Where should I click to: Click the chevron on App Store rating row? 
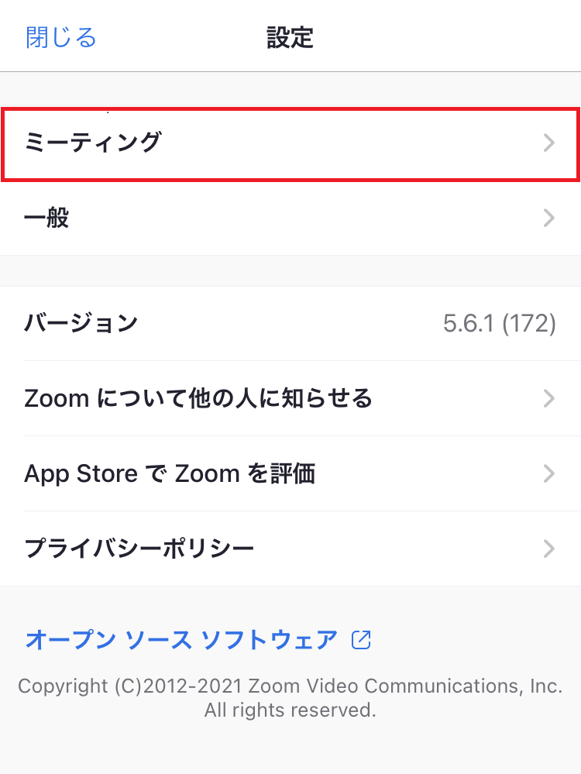[548, 473]
